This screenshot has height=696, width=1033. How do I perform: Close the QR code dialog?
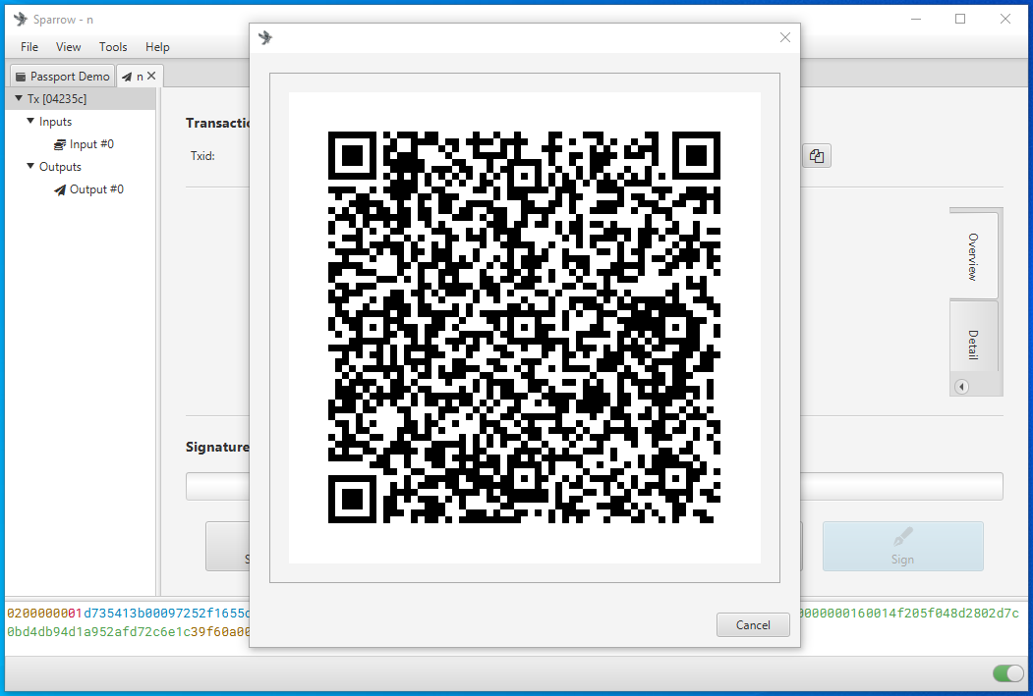[784, 37]
